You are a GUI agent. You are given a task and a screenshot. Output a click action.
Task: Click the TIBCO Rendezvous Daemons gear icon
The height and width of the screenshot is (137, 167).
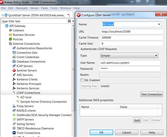tap(14, 128)
